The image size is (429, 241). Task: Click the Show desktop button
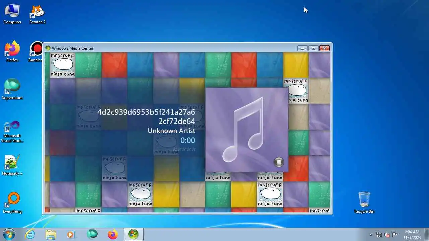tap(426, 234)
